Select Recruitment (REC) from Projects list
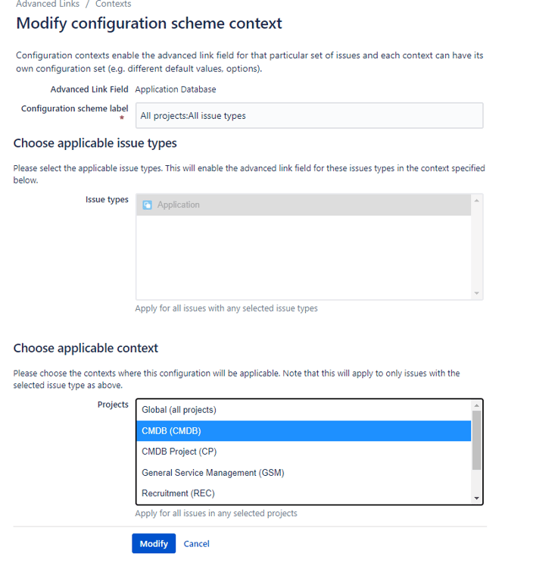 [178, 493]
